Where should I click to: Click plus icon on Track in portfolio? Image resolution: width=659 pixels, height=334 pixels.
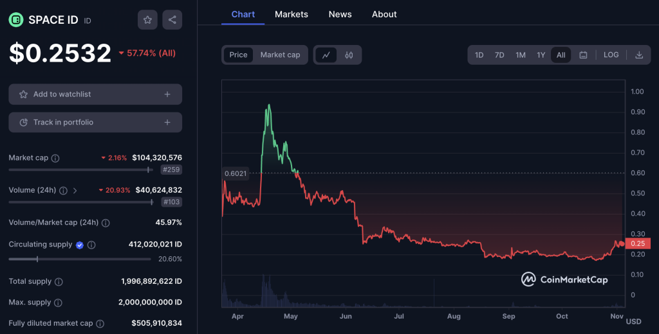tap(167, 123)
